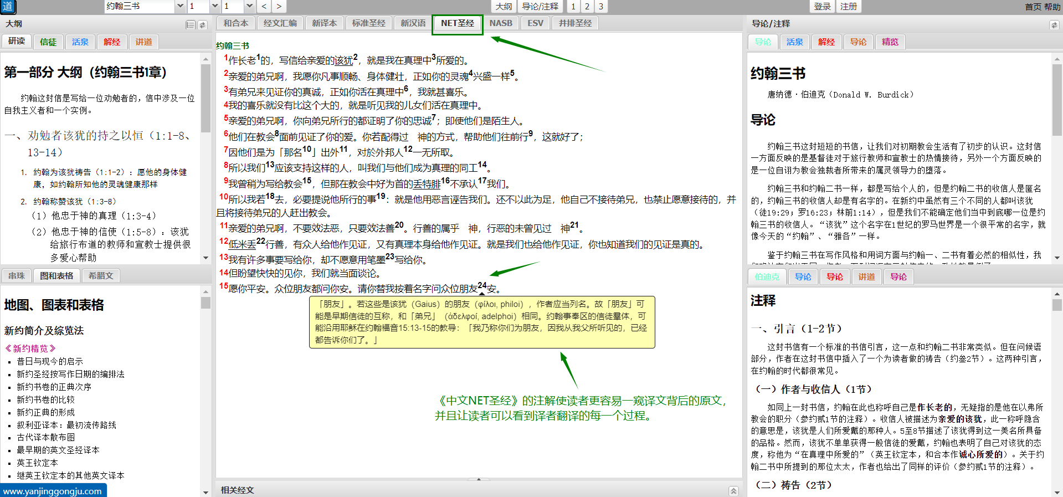Open the 新约书卷的比较 link
The width and height of the screenshot is (1063, 497).
point(45,399)
